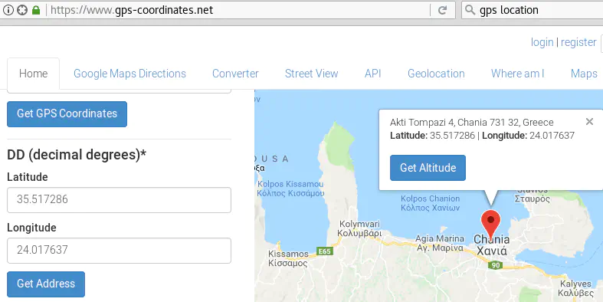Click the Get Altitude button
The height and width of the screenshot is (302, 603).
[x=428, y=168]
